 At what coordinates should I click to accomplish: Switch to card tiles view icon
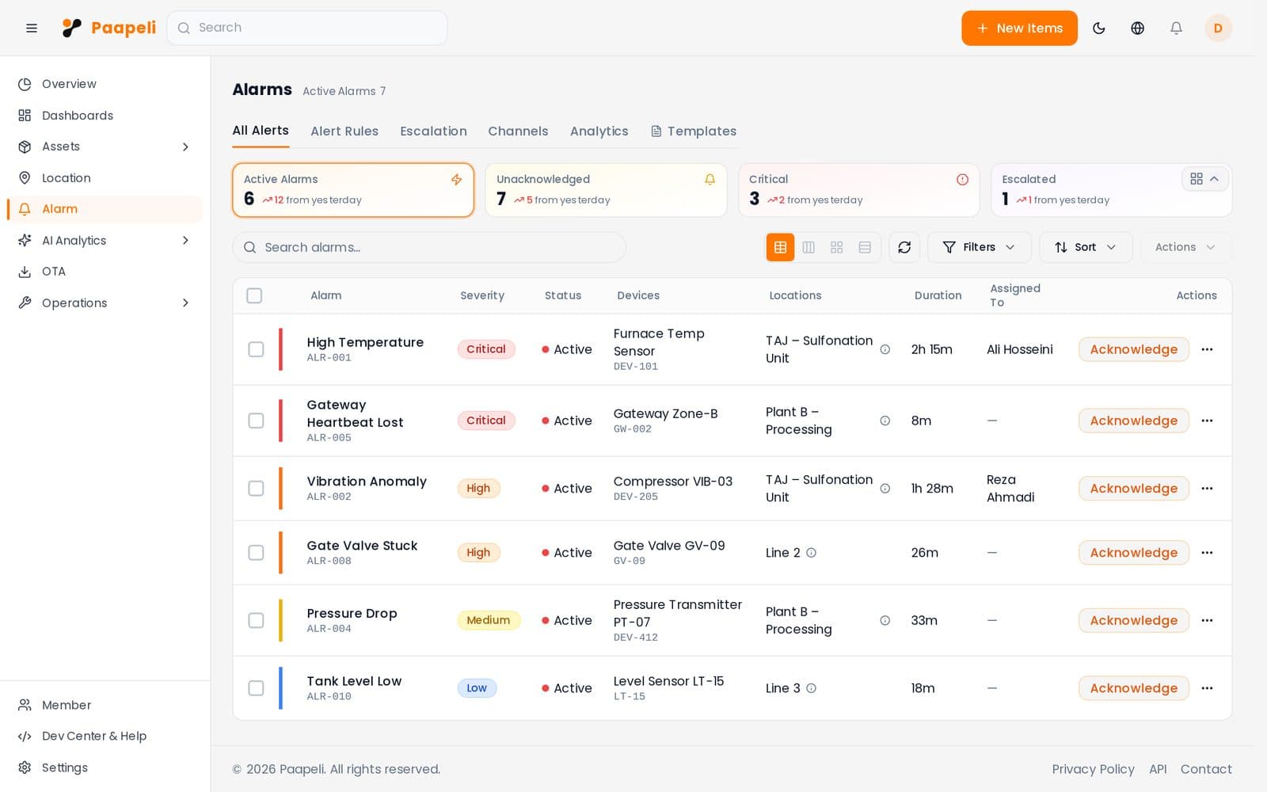click(836, 247)
